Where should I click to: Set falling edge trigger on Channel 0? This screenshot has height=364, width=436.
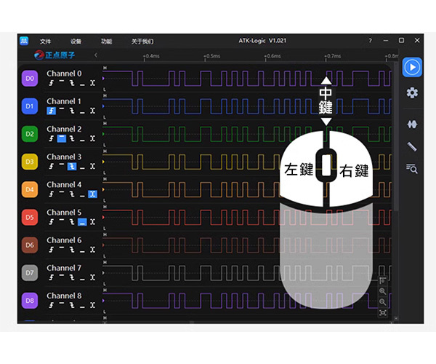pyautogui.click(x=72, y=83)
